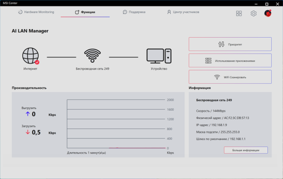The height and width of the screenshot is (179, 283).
Task: Minimize the MSI Center window
Action: [256, 4]
